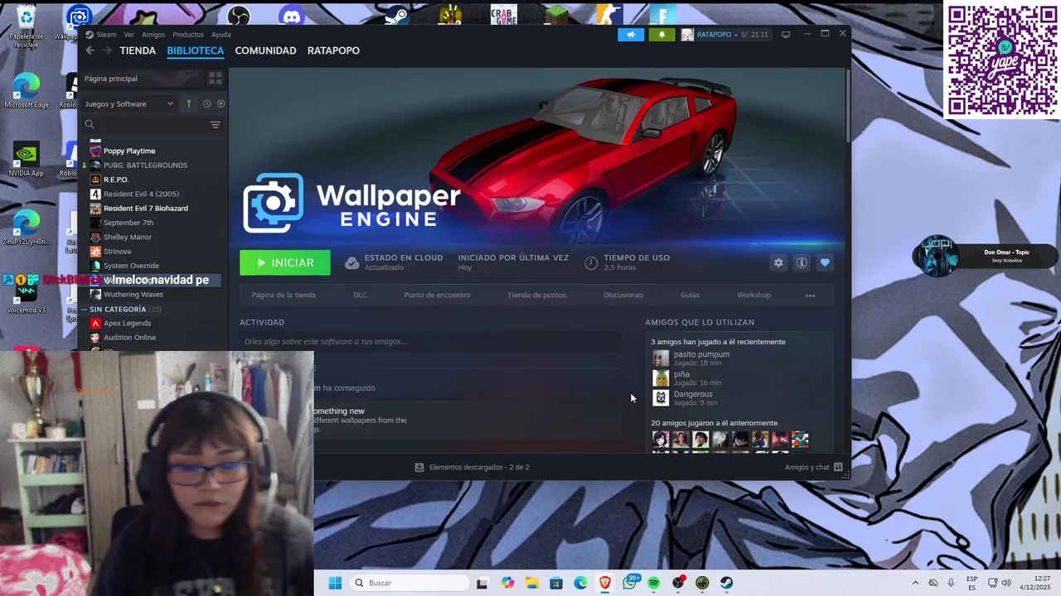The width and height of the screenshot is (1061, 596).
Task: Open friend pasito pumpum's profile
Action: click(x=701, y=354)
